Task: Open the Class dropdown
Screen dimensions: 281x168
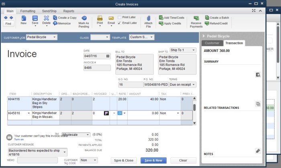Action: click(x=107, y=37)
